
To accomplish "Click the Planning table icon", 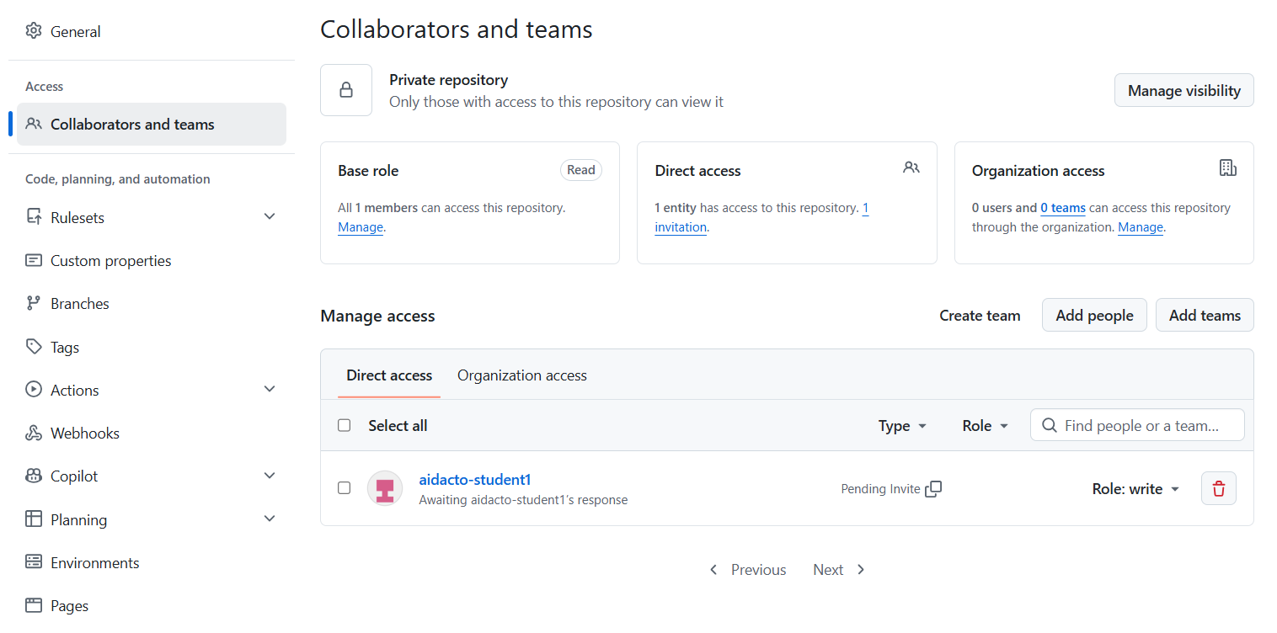I will pyautogui.click(x=34, y=519).
